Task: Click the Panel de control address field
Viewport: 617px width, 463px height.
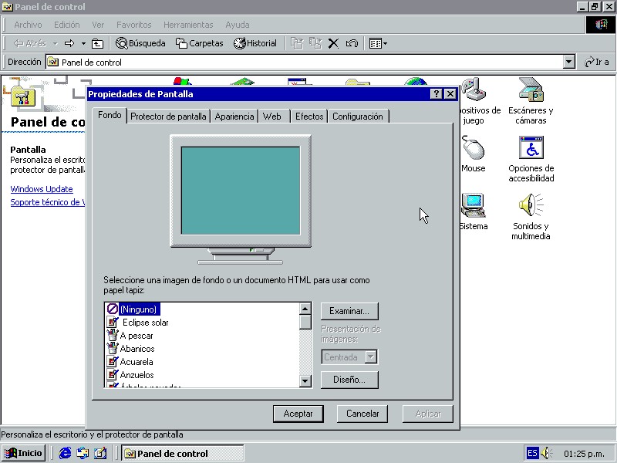Action: [305, 63]
